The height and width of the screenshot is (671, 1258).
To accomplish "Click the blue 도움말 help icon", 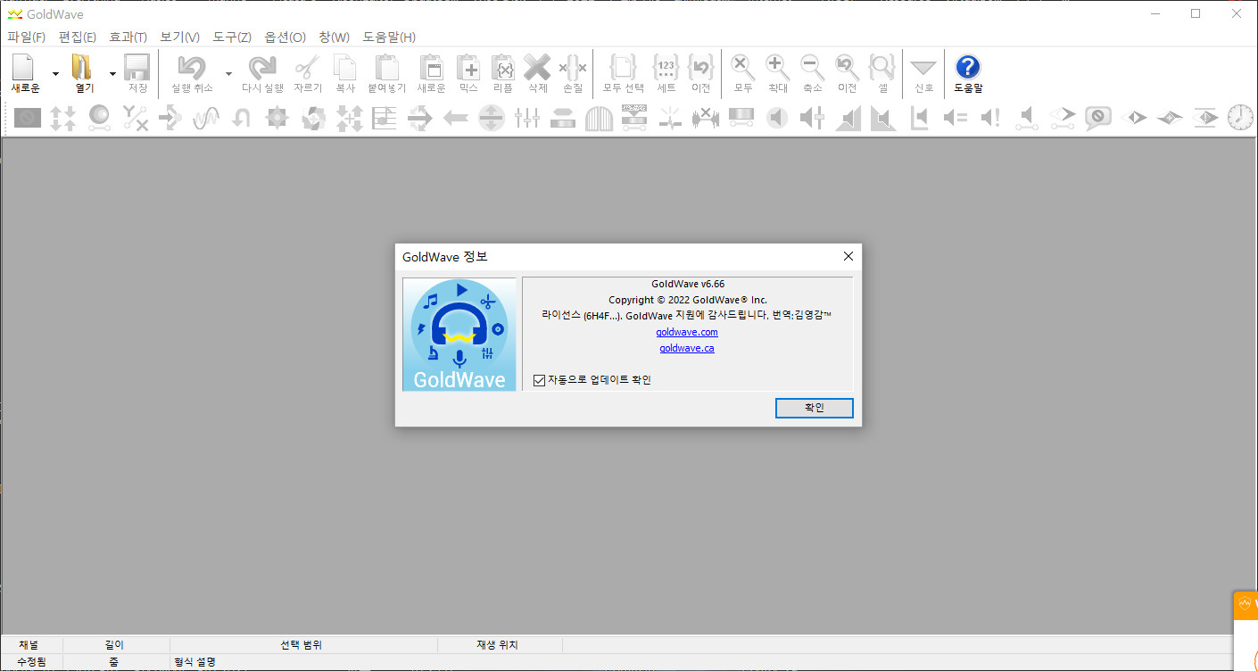I will [968, 67].
